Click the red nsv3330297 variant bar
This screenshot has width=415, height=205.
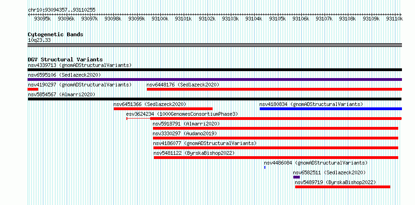pos(276,138)
